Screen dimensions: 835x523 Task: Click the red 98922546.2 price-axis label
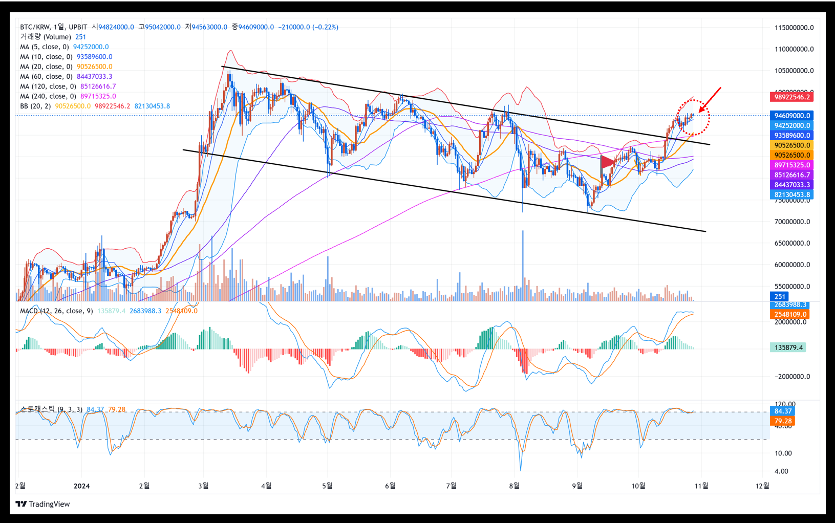(x=792, y=97)
